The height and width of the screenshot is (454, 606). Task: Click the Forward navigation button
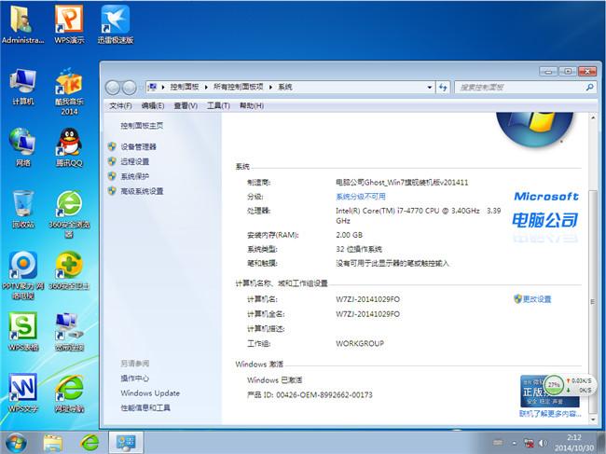pos(129,88)
